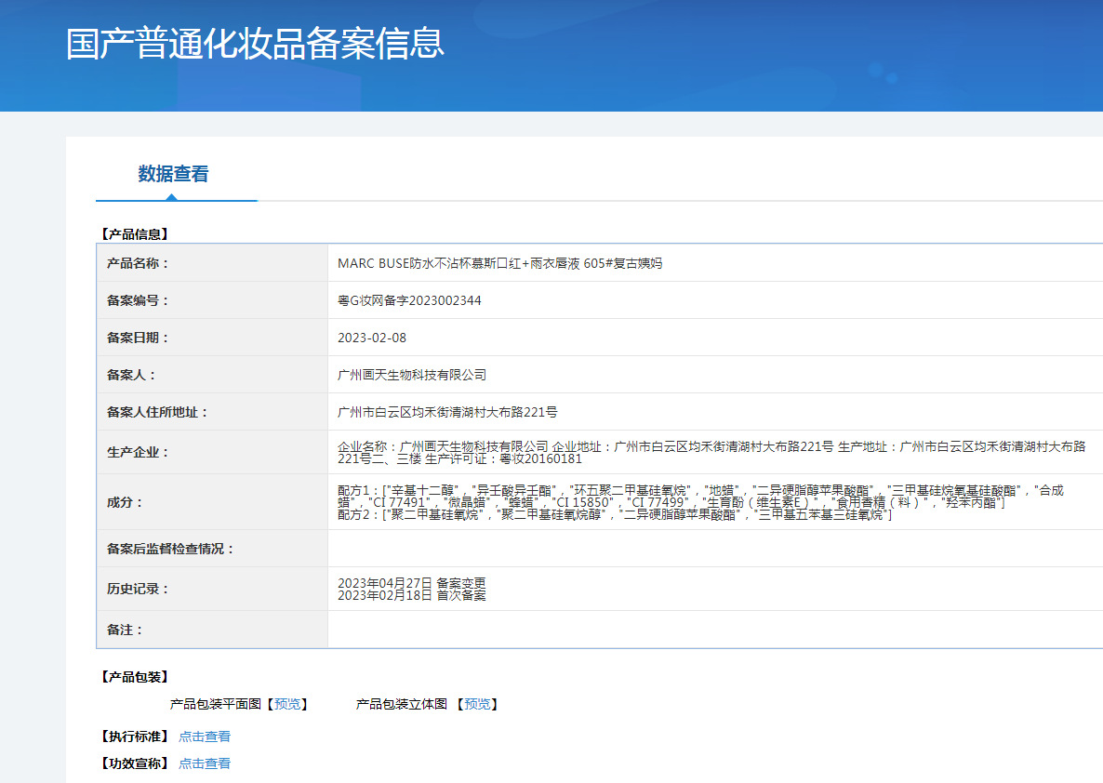Viewport: 1103px width, 783px height.
Task: Click the 【产品信息】 section heading
Action: point(134,234)
